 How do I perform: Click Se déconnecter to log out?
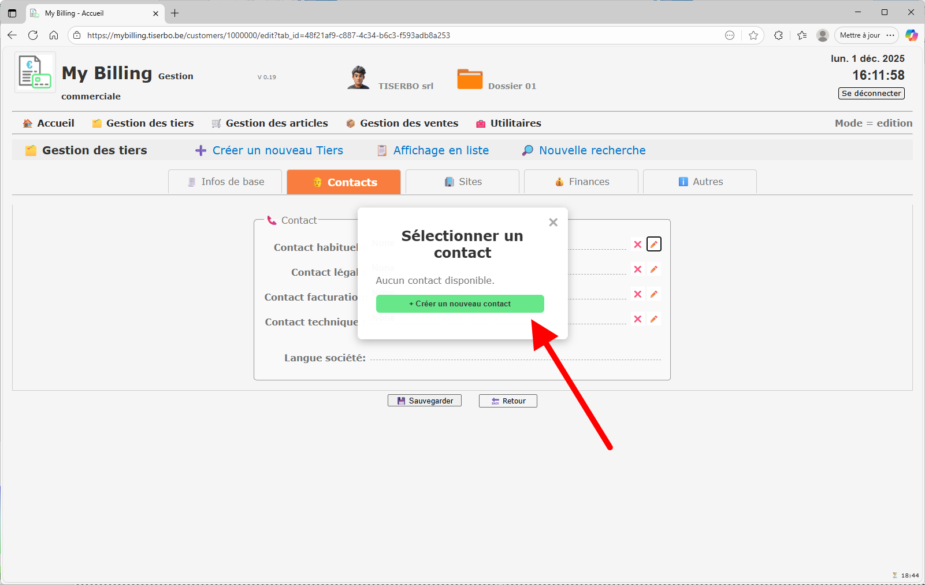pyautogui.click(x=871, y=93)
